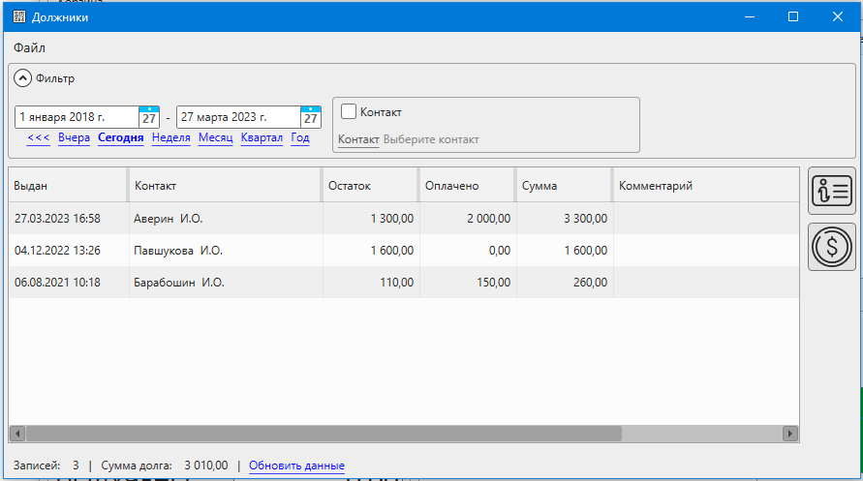Set period using the Месяц link
This screenshot has width=863, height=481.
click(x=215, y=137)
